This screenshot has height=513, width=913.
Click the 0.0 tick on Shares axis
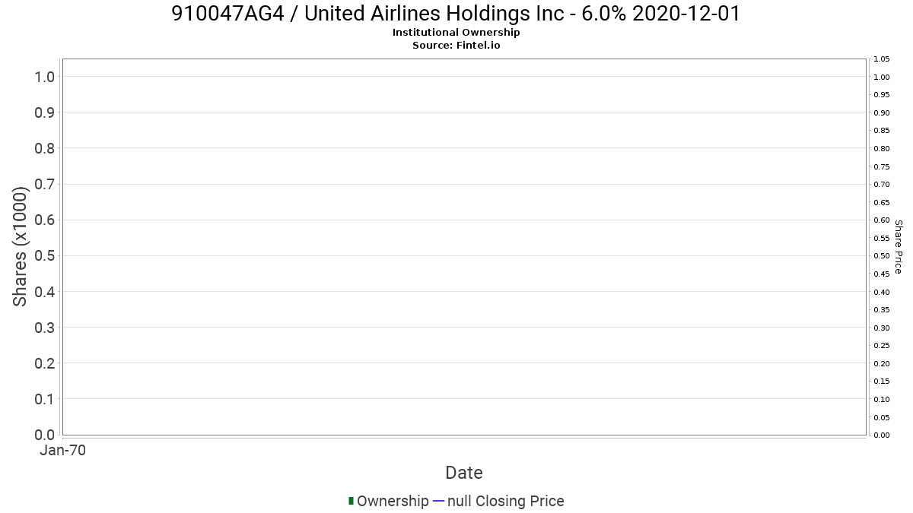pyautogui.click(x=44, y=435)
